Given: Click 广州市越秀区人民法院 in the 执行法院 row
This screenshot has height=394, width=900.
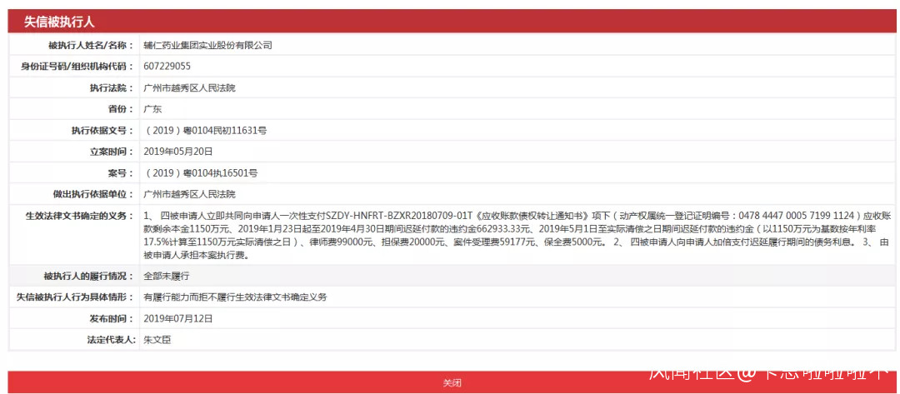Looking at the screenshot, I should 189,88.
